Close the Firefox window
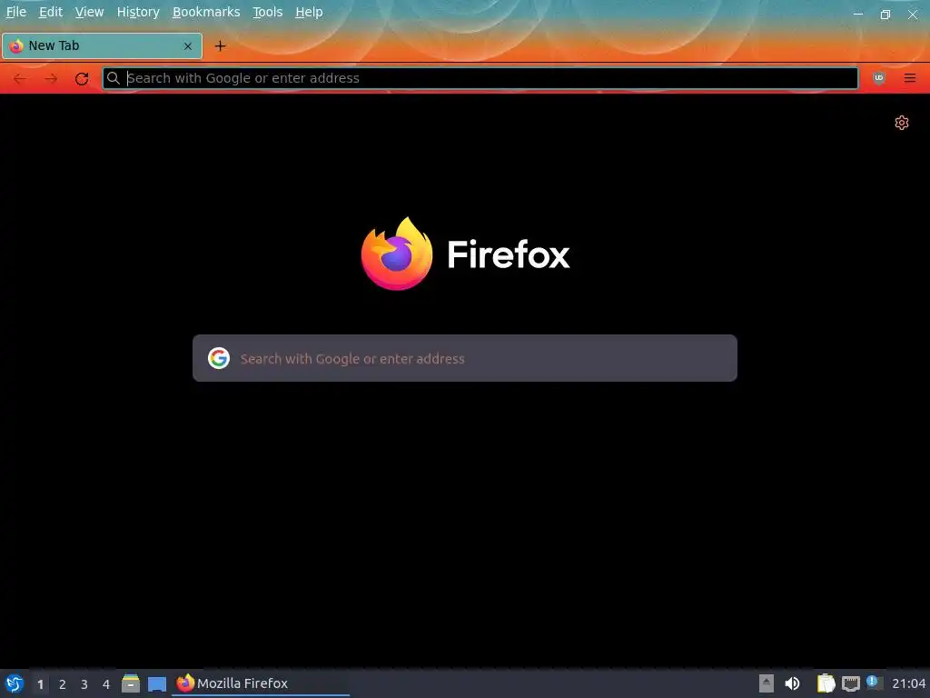 (x=913, y=15)
